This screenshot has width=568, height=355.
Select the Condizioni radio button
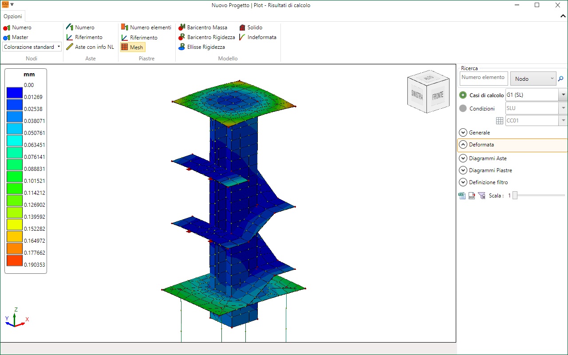pos(463,108)
